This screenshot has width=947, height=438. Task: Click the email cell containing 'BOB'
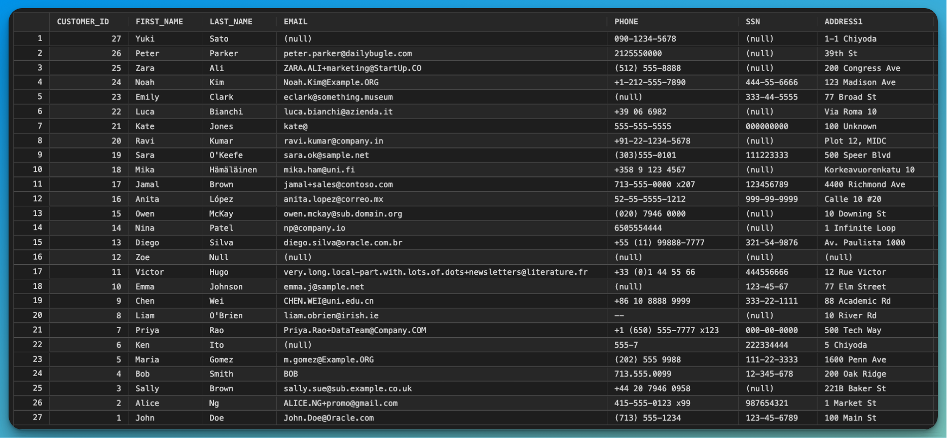pos(290,374)
